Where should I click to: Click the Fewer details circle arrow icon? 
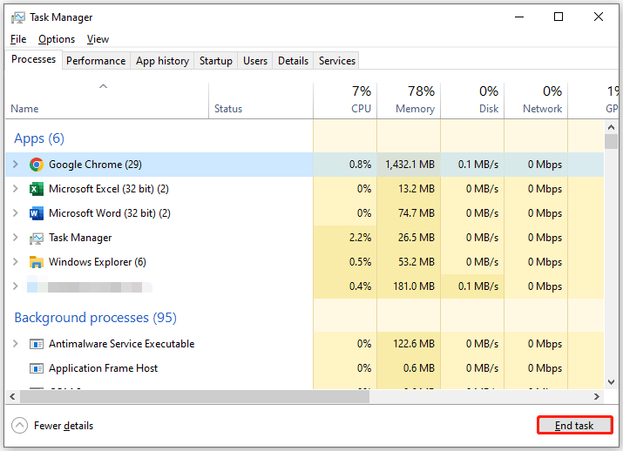pyautogui.click(x=19, y=426)
